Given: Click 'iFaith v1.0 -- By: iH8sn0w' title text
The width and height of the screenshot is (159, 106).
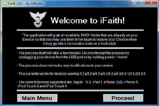Looking at the screenshot, I should point(25,4).
